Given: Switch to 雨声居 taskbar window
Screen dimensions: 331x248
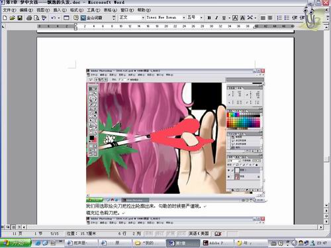Looking at the screenshot, I should tap(81, 243).
